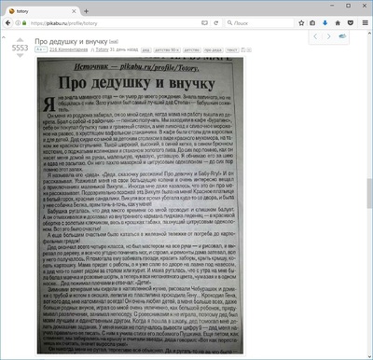Open author Totory profile link

102,49
